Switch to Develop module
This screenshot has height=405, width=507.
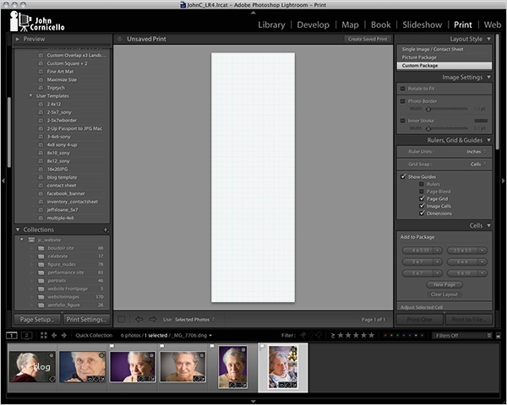click(x=313, y=24)
